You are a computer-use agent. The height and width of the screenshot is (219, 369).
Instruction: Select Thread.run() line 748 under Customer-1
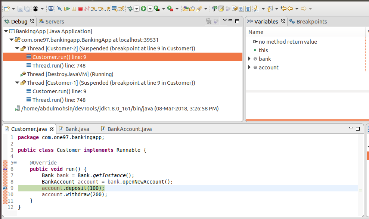point(59,100)
